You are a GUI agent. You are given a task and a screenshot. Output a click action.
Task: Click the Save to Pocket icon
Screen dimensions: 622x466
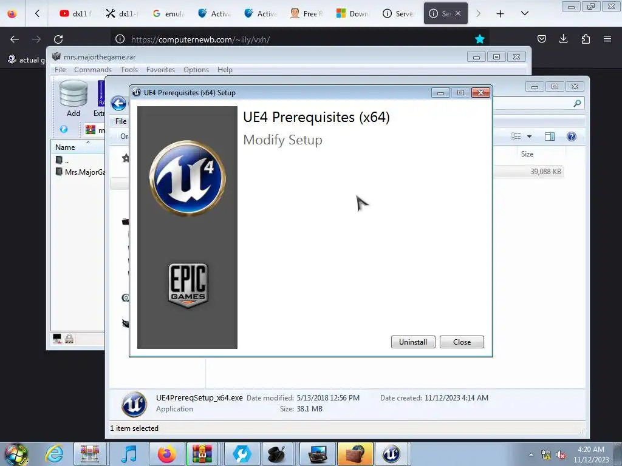click(x=541, y=39)
